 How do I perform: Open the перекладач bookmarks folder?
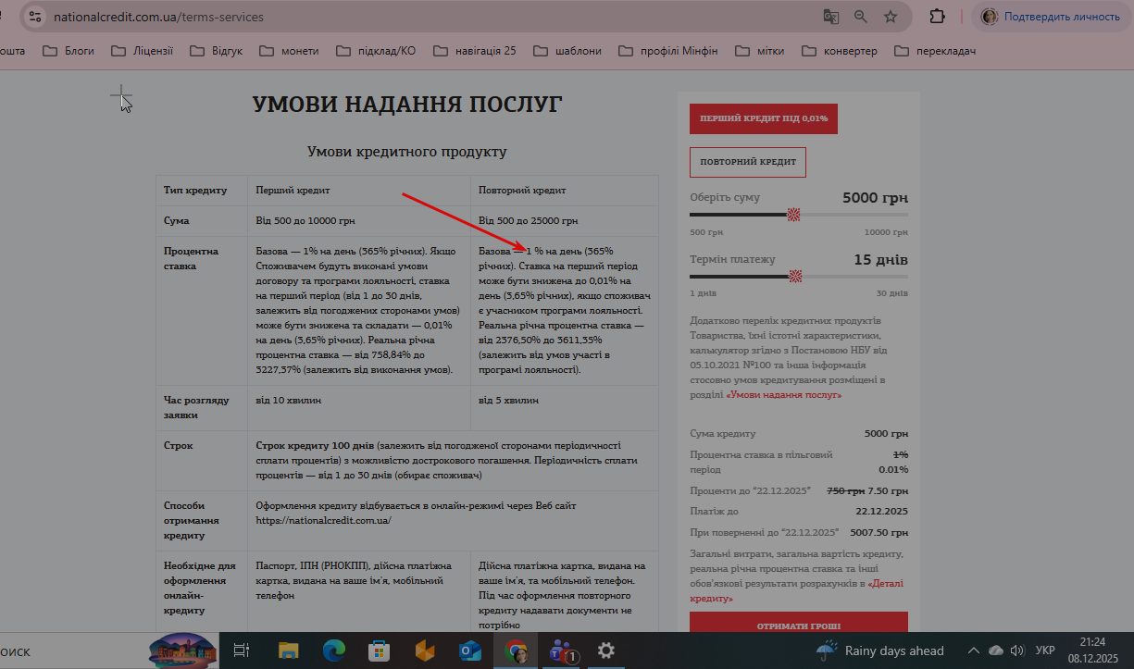934,51
